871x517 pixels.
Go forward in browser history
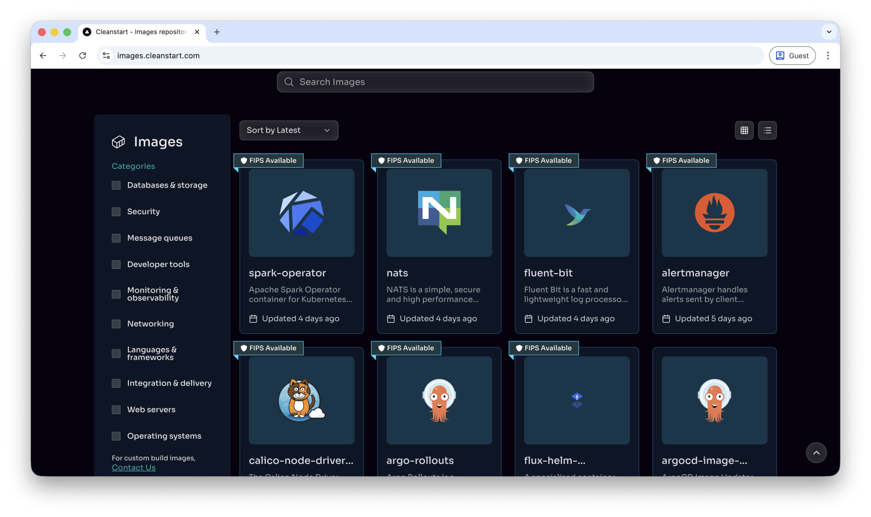click(x=63, y=55)
